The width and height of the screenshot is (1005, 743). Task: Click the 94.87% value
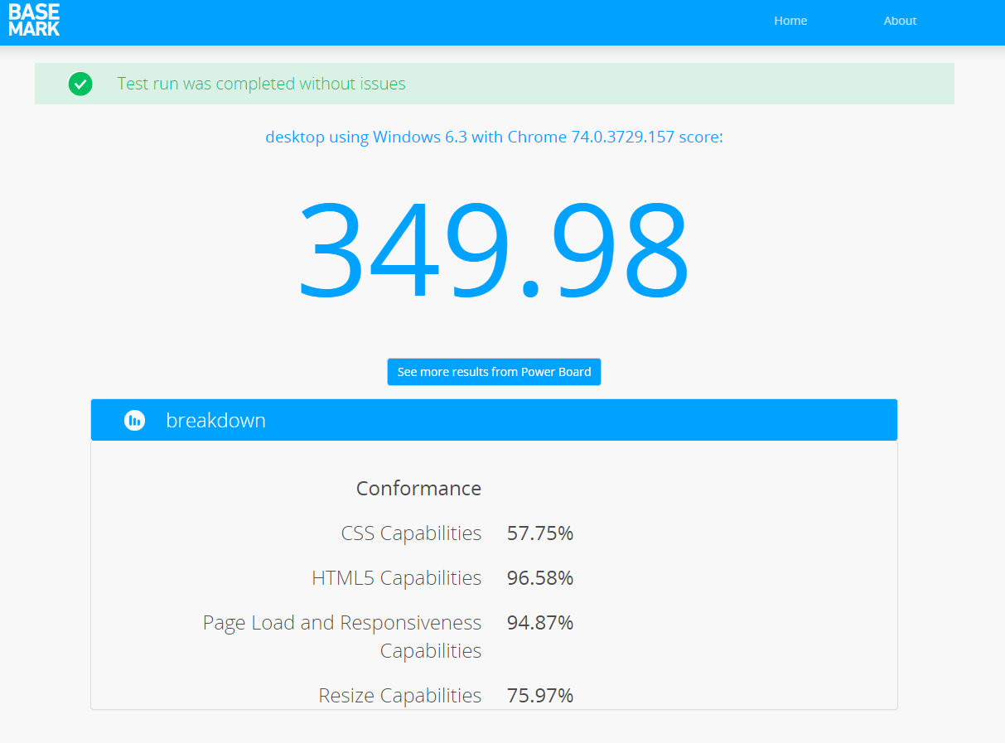tap(540, 623)
